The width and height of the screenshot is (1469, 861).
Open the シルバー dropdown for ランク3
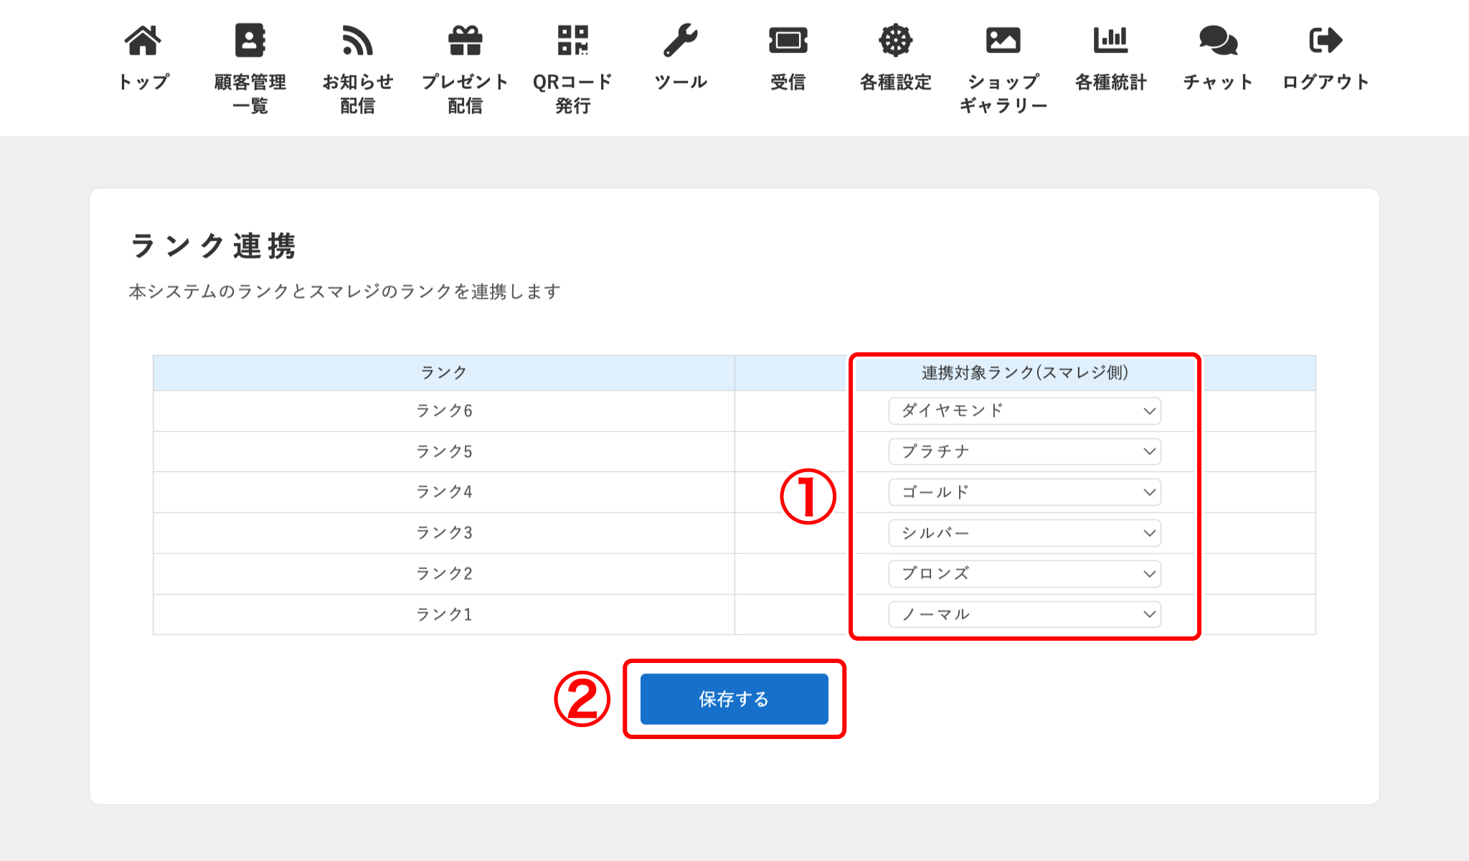tap(1025, 533)
